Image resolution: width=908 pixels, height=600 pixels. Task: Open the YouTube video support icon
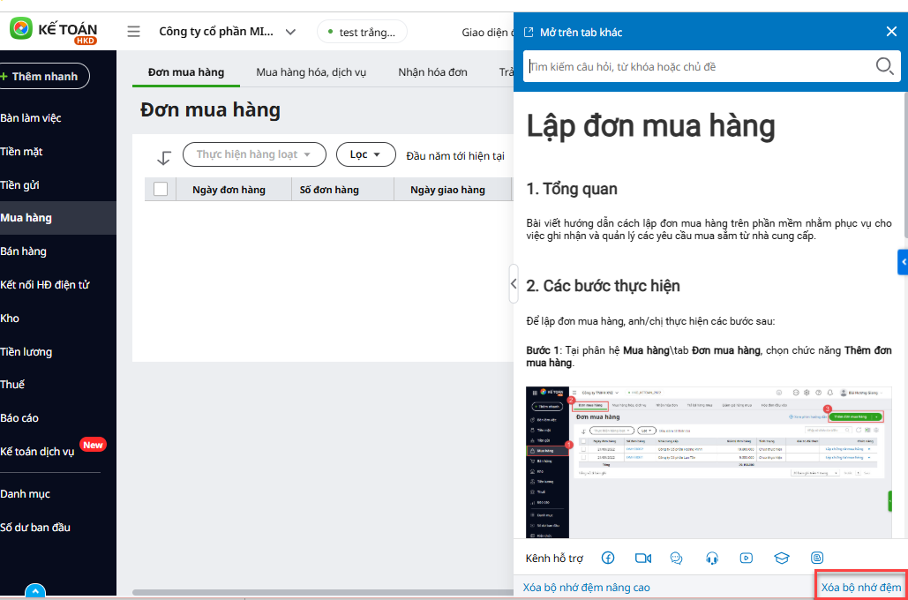click(x=747, y=558)
